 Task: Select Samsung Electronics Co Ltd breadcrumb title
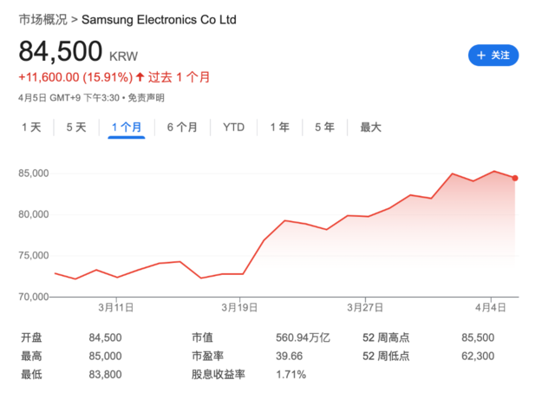159,19
